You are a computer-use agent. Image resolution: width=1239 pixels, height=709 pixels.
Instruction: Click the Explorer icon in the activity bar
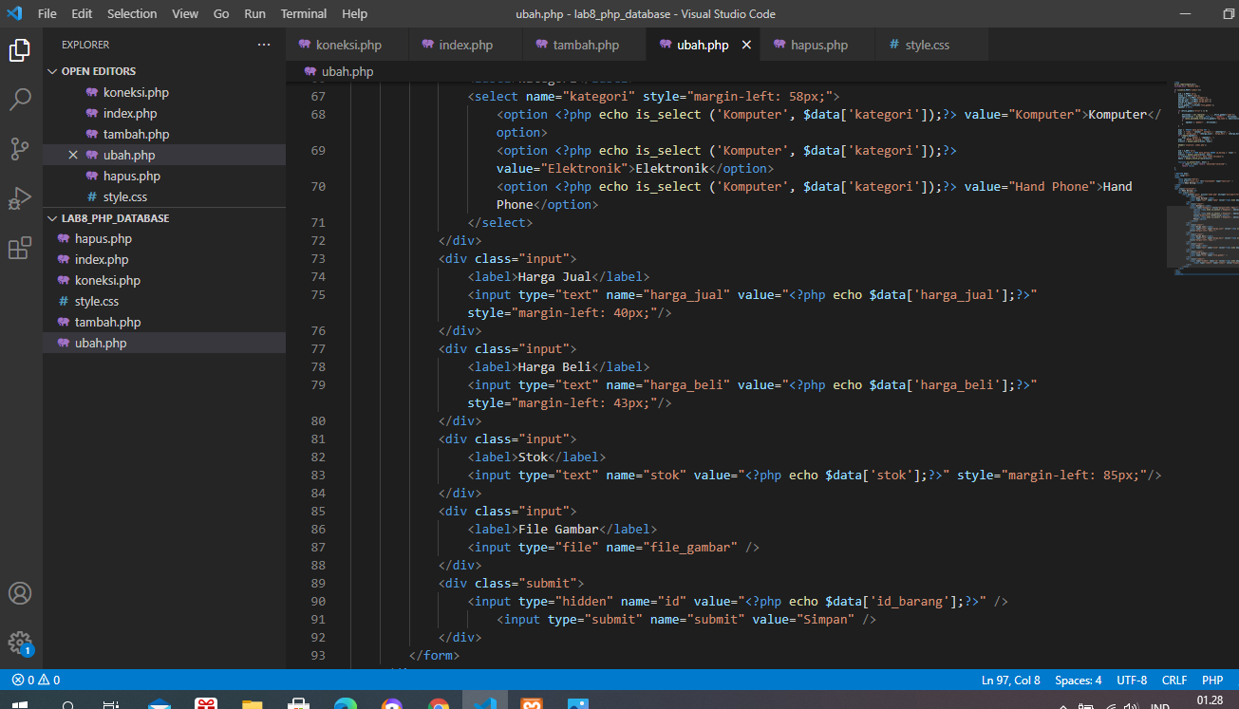point(20,49)
